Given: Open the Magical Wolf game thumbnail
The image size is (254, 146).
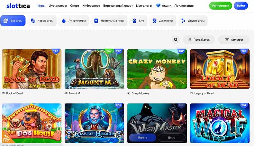Looking at the screenshot, I should [x=220, y=123].
